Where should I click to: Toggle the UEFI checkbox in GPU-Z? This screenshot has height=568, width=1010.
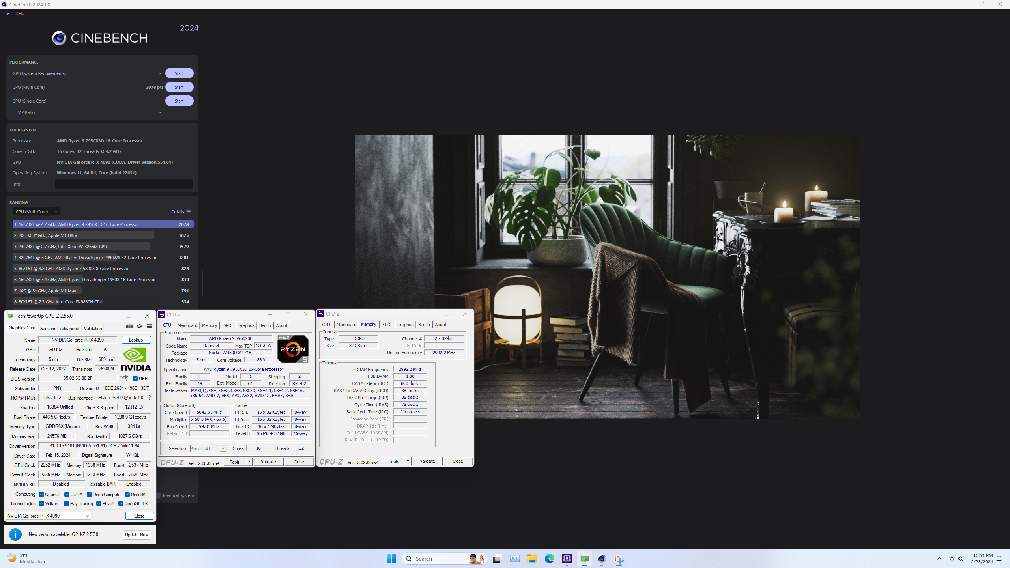(135, 379)
